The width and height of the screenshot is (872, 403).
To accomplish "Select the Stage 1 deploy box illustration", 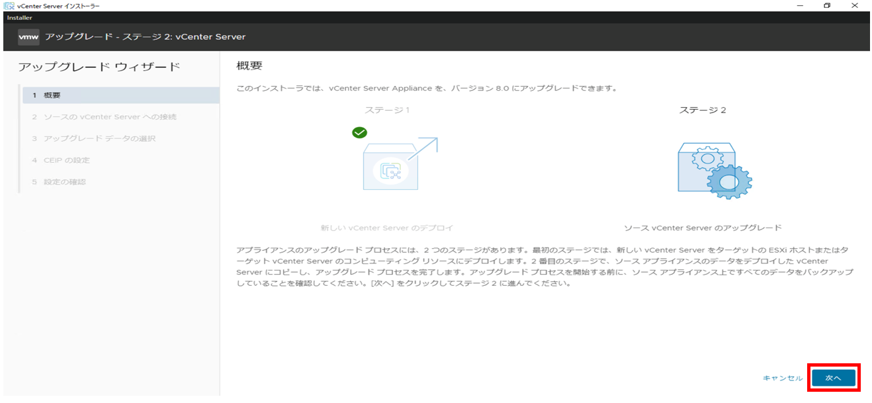I will (400, 165).
